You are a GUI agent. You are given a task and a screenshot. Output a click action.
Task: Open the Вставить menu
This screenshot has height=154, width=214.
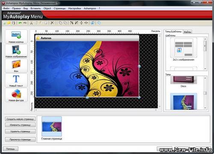(36, 9)
